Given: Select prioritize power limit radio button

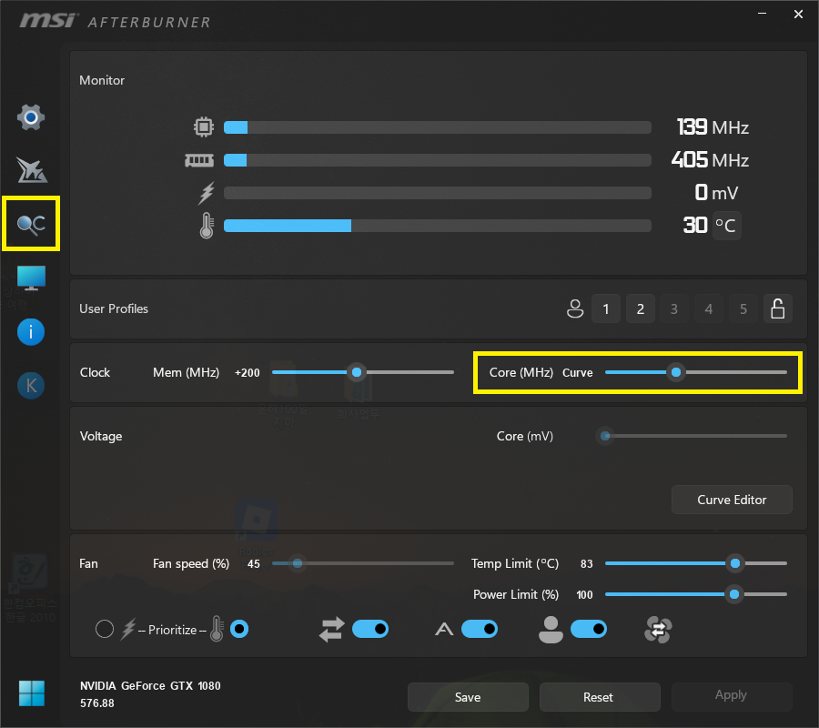Looking at the screenshot, I should 105,630.
